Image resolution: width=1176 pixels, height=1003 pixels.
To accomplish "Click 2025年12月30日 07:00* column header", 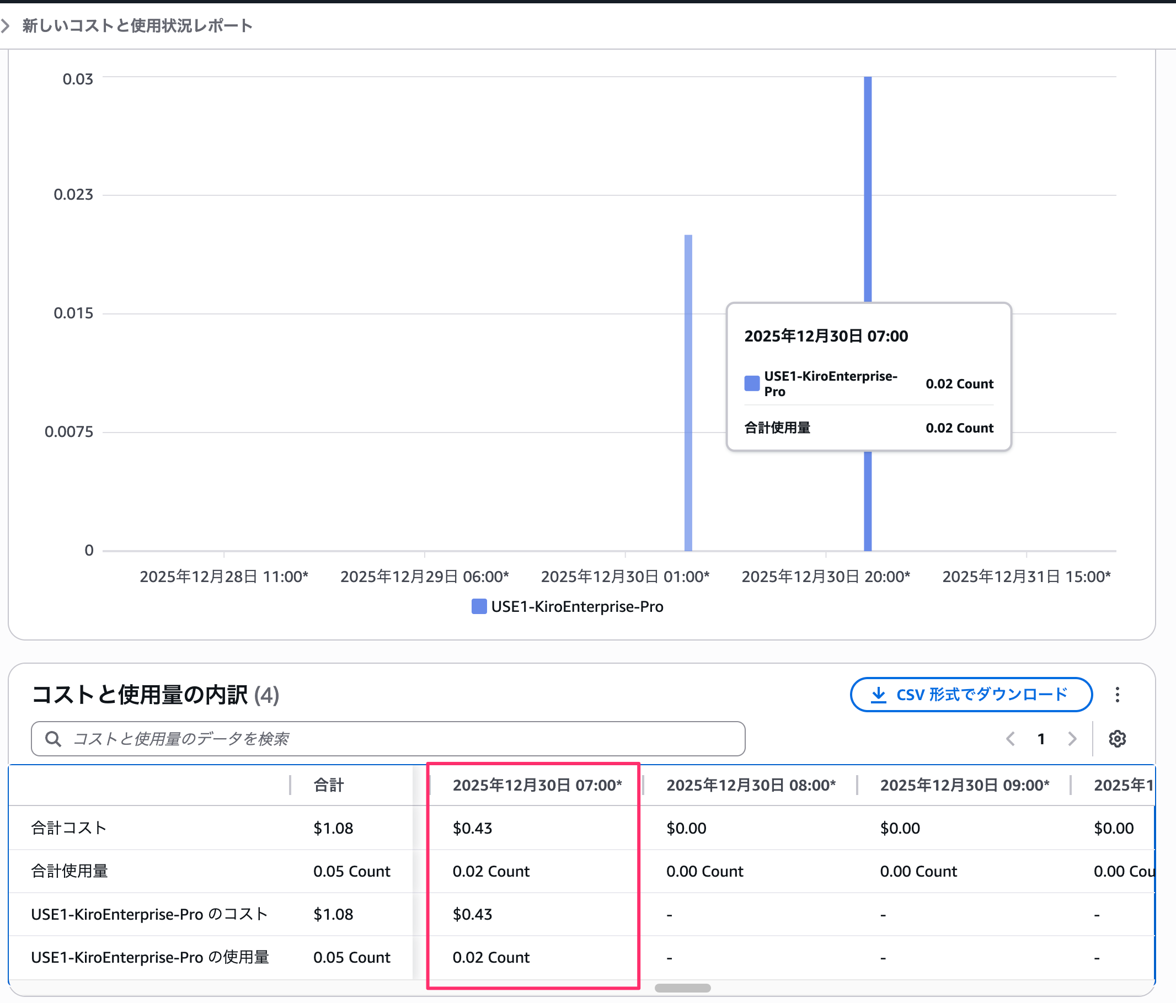I will tap(537, 785).
